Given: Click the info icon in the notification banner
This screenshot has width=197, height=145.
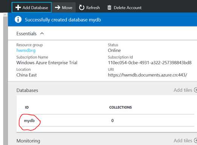Looking at the screenshot, I should click(18, 20).
